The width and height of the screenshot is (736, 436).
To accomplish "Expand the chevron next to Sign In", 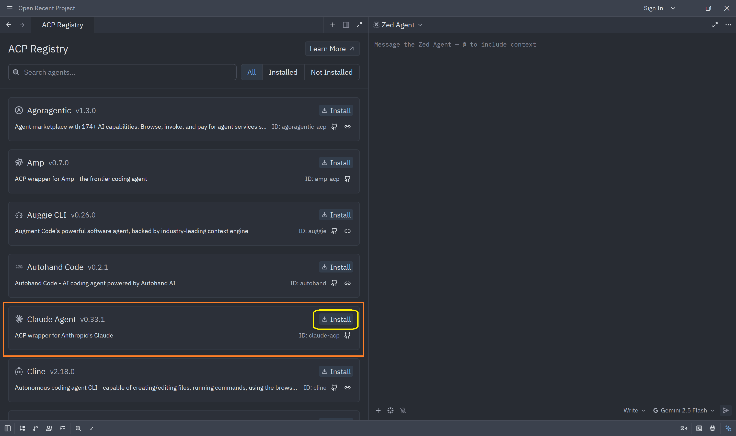I will pos(673,8).
